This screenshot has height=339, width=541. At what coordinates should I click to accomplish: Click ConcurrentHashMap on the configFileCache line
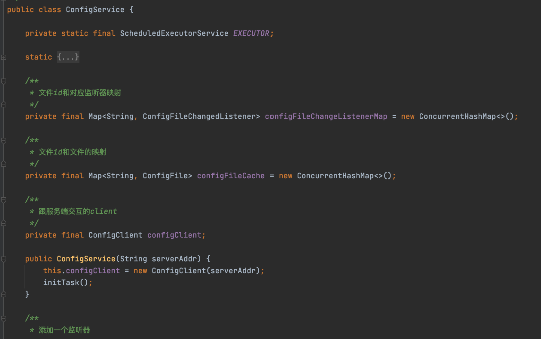(x=335, y=176)
